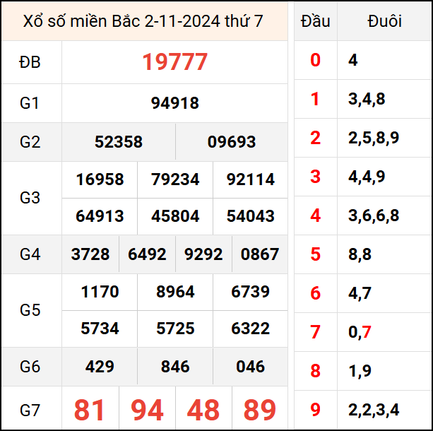Select the G5 number 1170
433x431 pixels.
[x=100, y=292]
